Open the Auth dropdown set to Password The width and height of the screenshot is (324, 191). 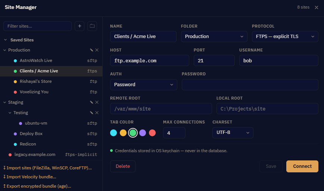tap(144, 85)
